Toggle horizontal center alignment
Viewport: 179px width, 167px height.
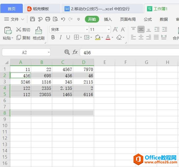141,37
